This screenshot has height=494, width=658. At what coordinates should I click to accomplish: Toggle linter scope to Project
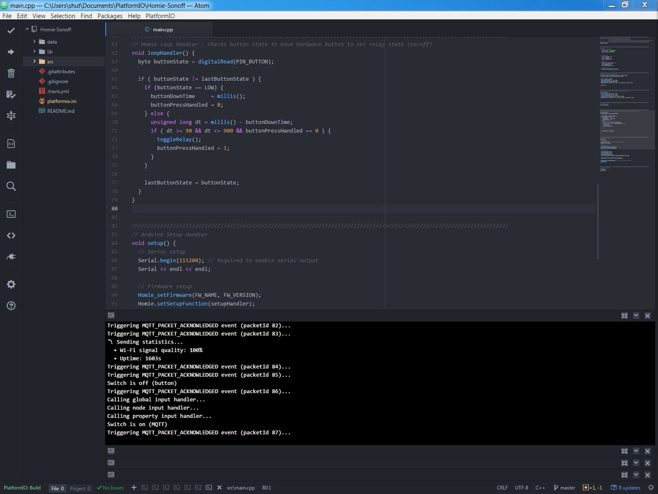point(80,488)
